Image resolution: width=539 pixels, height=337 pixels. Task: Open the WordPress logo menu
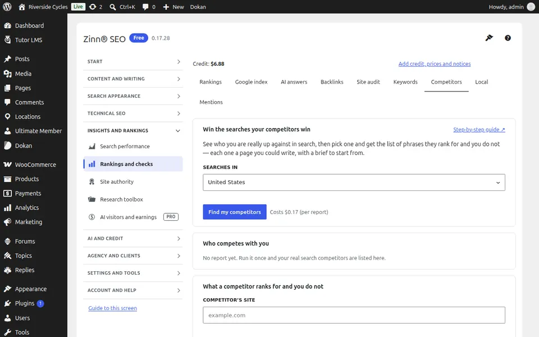pyautogui.click(x=7, y=7)
